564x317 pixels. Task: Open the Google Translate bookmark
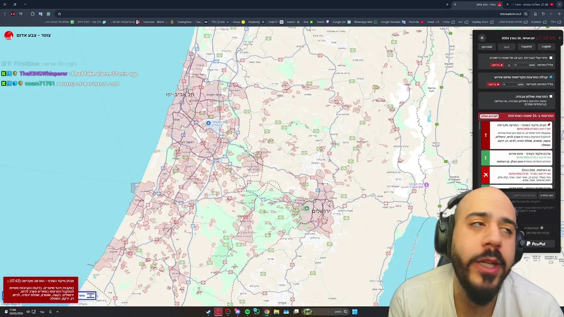[393, 22]
